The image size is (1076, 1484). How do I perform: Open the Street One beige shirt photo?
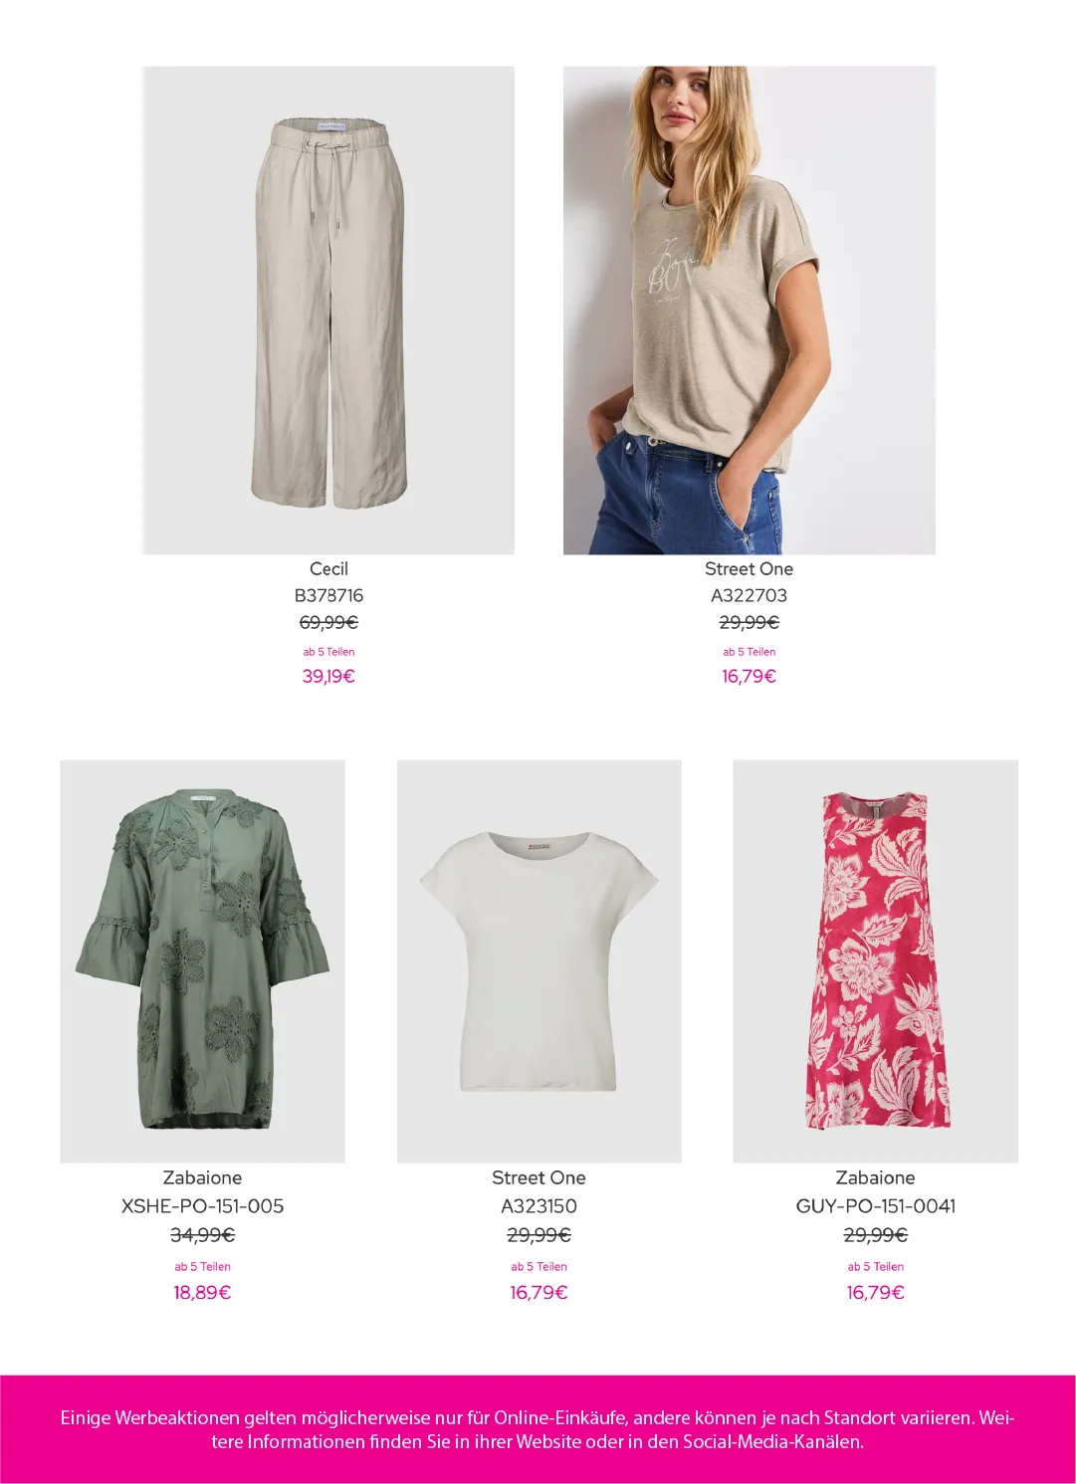(749, 310)
